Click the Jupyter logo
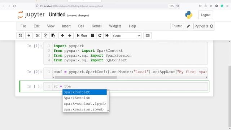Image resolution: width=231 pixels, height=130 pixels. (x=31, y=14)
